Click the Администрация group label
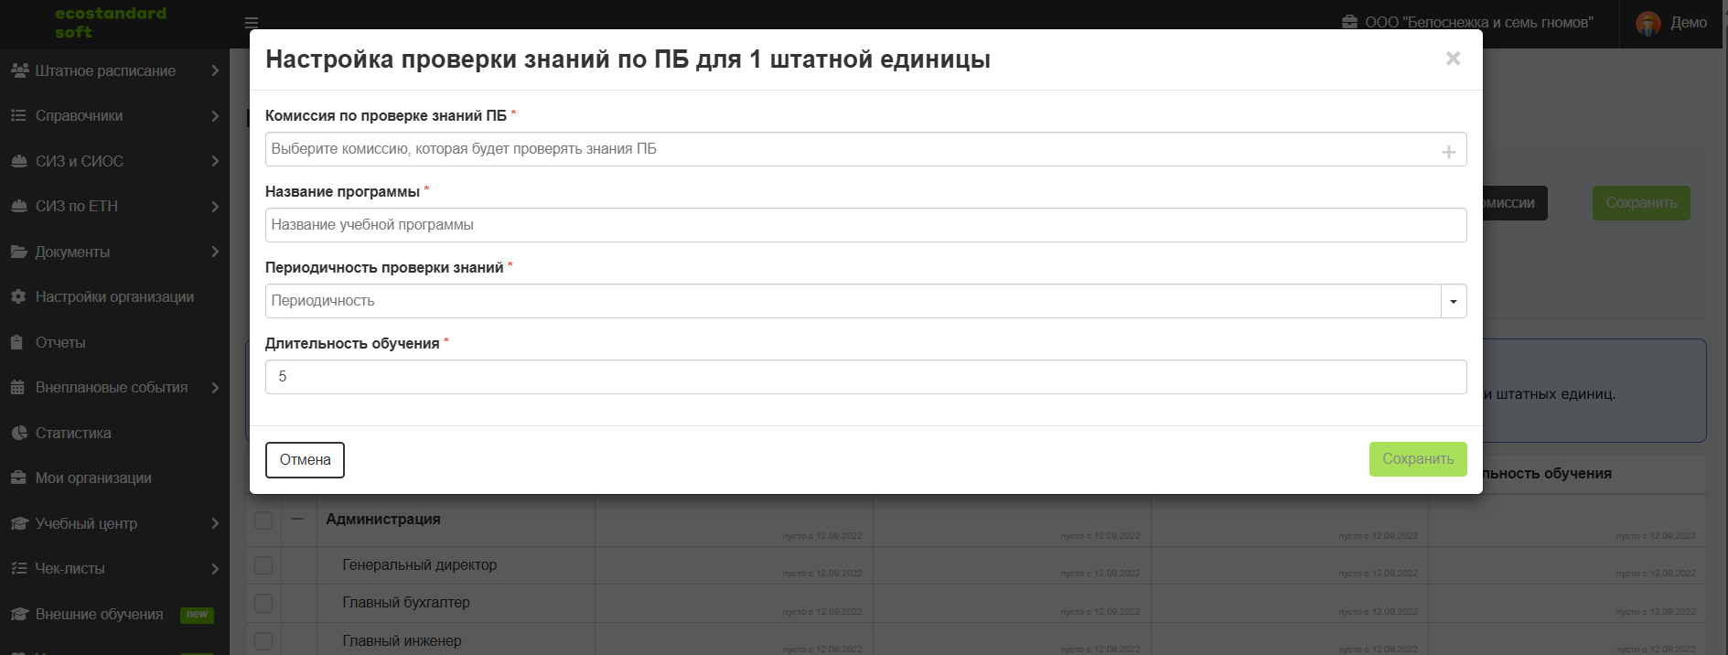Screen dimensions: 1728x655 pyautogui.click(x=383, y=520)
